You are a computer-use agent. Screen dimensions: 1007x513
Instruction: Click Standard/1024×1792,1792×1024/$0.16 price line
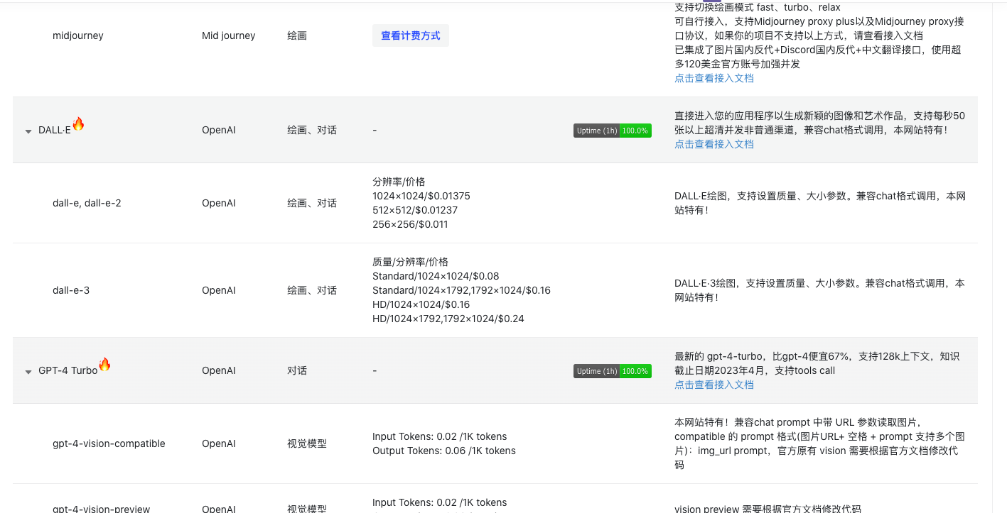point(461,290)
